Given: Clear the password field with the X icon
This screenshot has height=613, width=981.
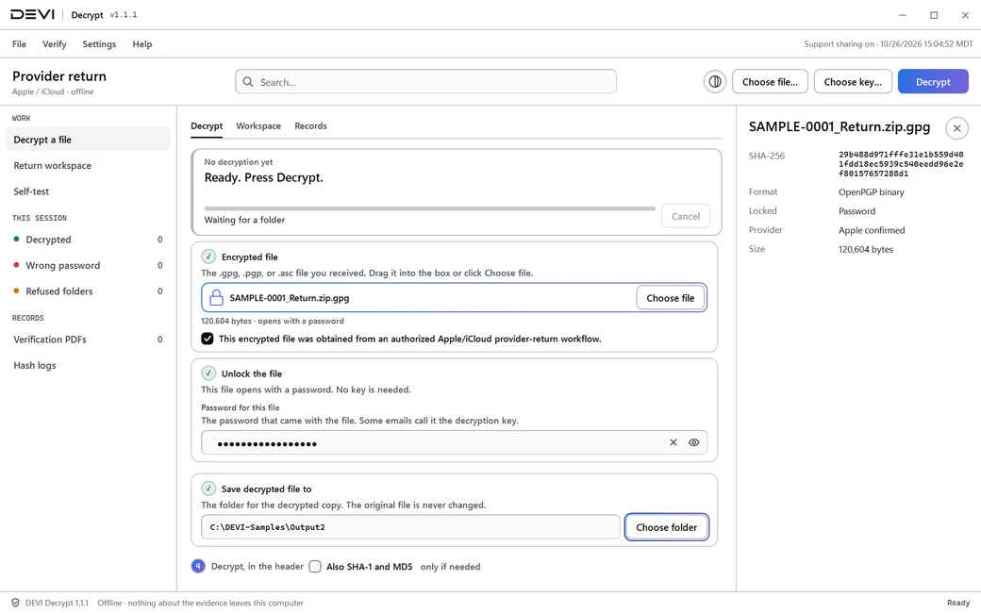Looking at the screenshot, I should click(x=673, y=442).
